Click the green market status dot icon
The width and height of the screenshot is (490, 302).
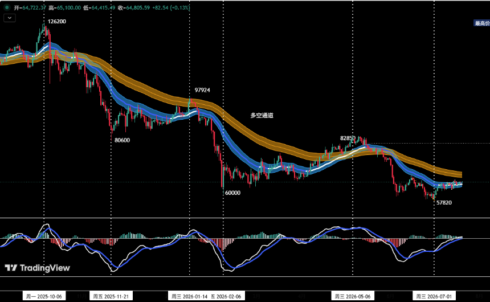[7, 7]
